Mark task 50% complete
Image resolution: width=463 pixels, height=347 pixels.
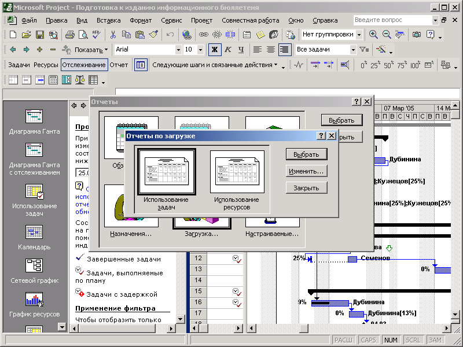[388, 65]
